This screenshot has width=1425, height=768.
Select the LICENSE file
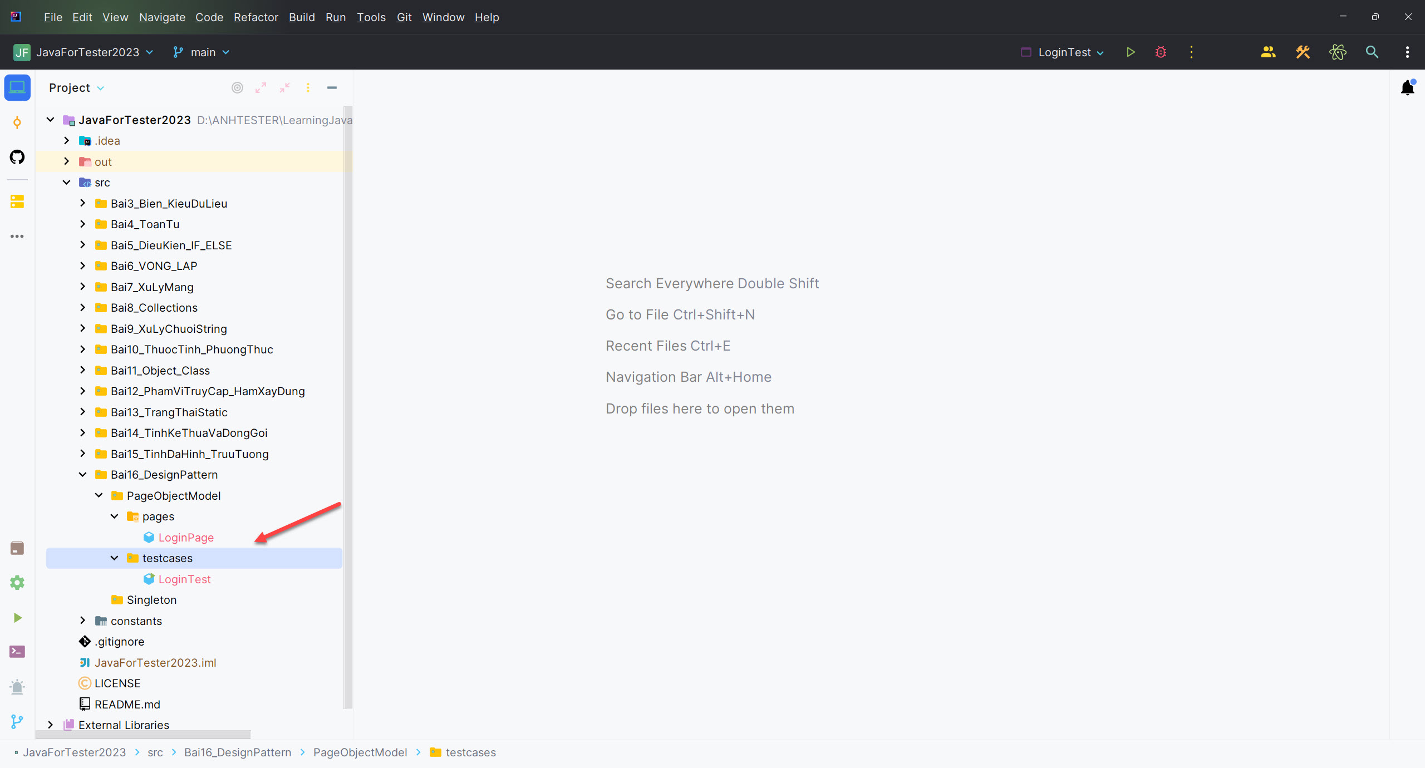117,683
